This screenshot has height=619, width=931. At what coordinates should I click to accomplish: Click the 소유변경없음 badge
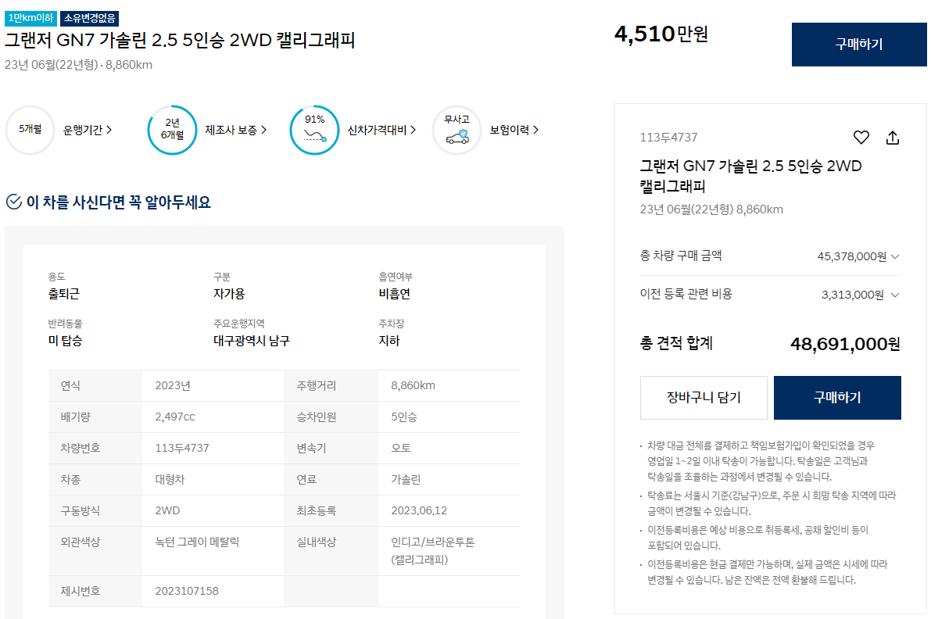point(90,19)
